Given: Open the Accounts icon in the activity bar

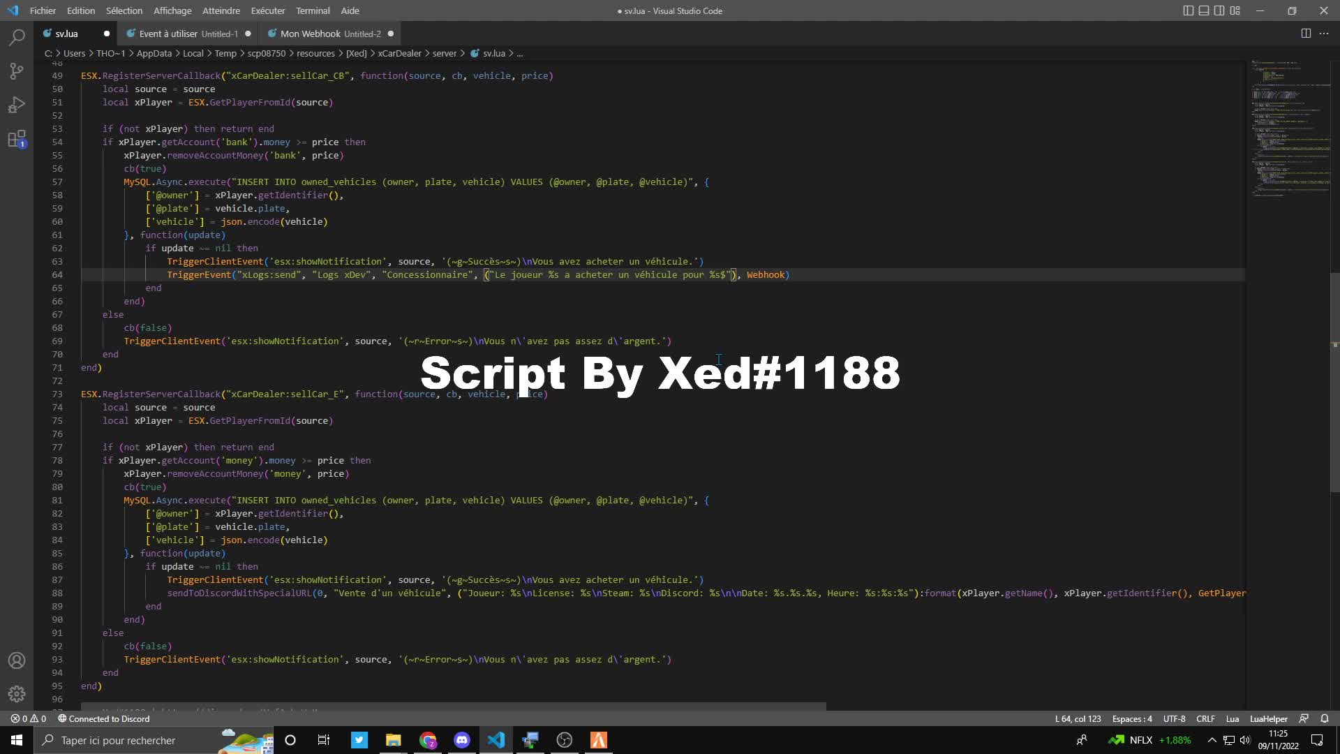Looking at the screenshot, I should point(17,660).
